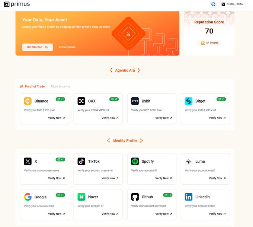Click the green +1 badge on X
Screen dimensions: 253x227
(60, 159)
